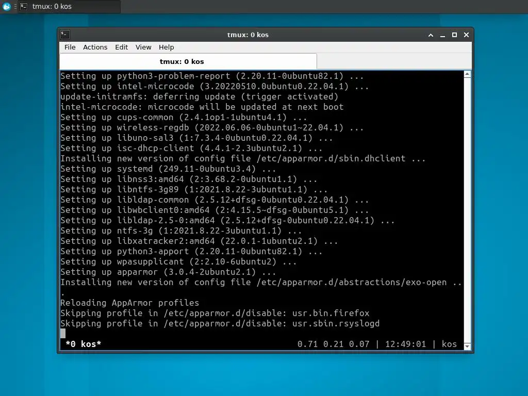Click the *0 kos* tmux window indicator
The image size is (528, 396).
pyautogui.click(x=83, y=344)
